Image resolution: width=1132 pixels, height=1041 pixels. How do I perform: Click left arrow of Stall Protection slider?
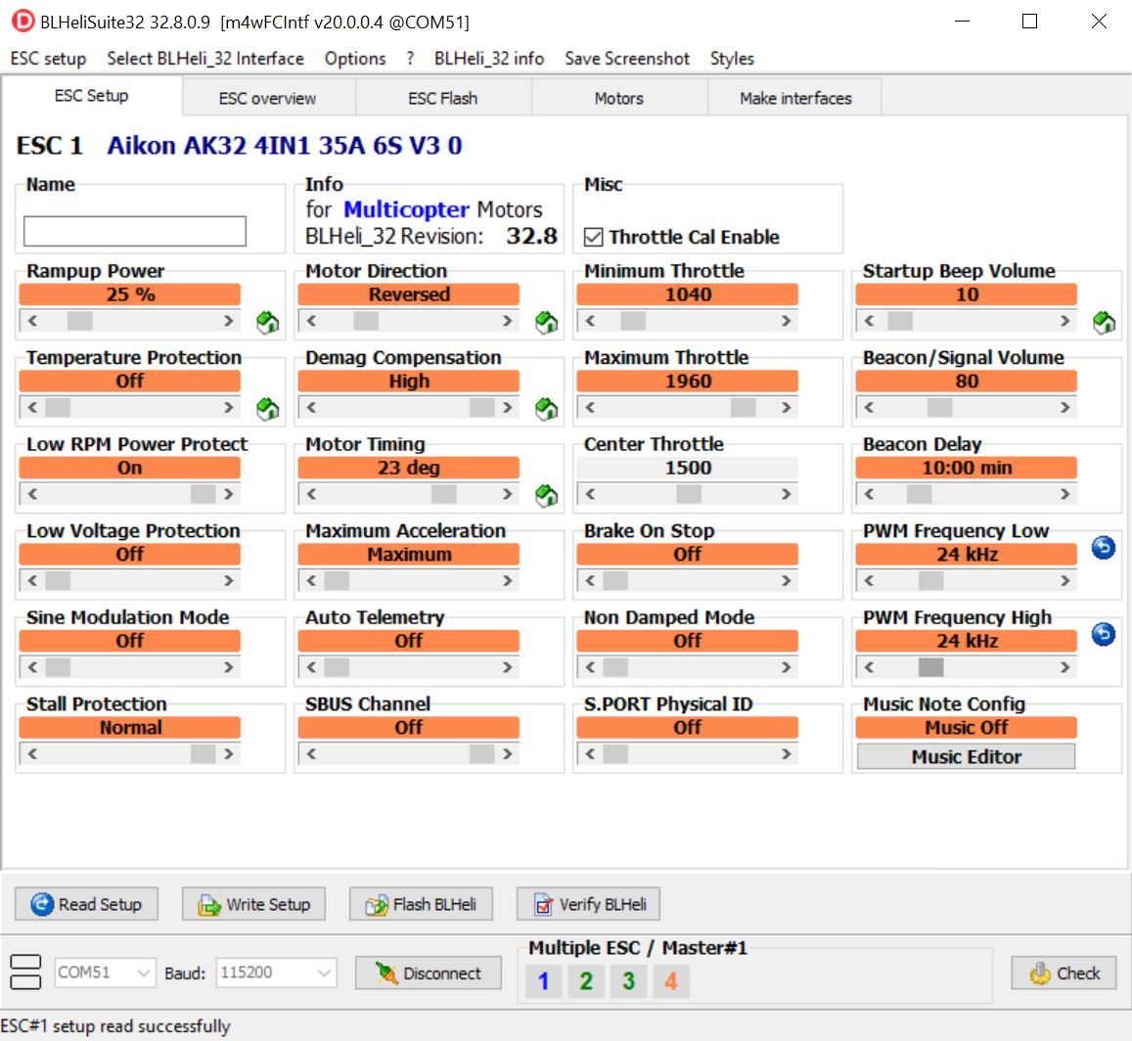(x=32, y=753)
